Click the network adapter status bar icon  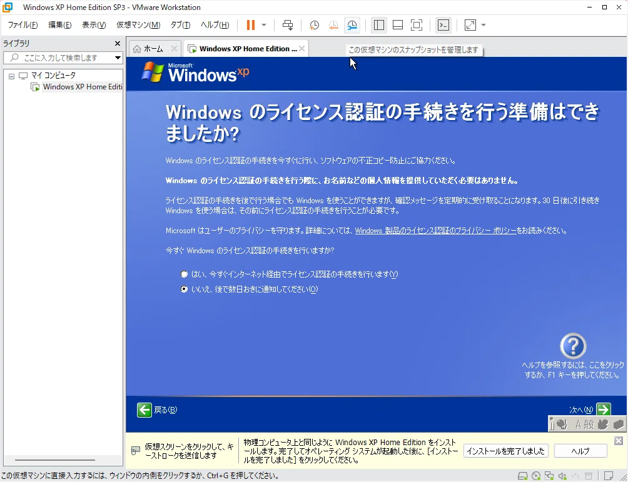549,476
